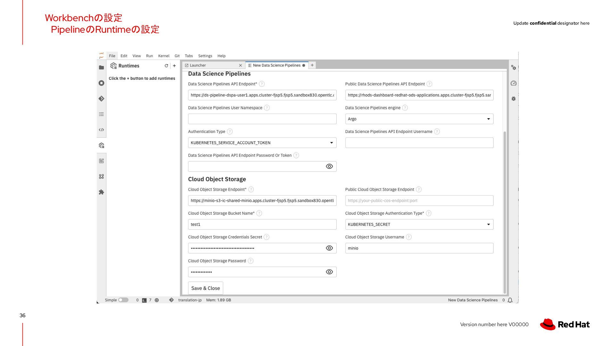Focus Data Science Pipelines User Namespace field
Viewport: 615px width, 346px height.
point(262,119)
